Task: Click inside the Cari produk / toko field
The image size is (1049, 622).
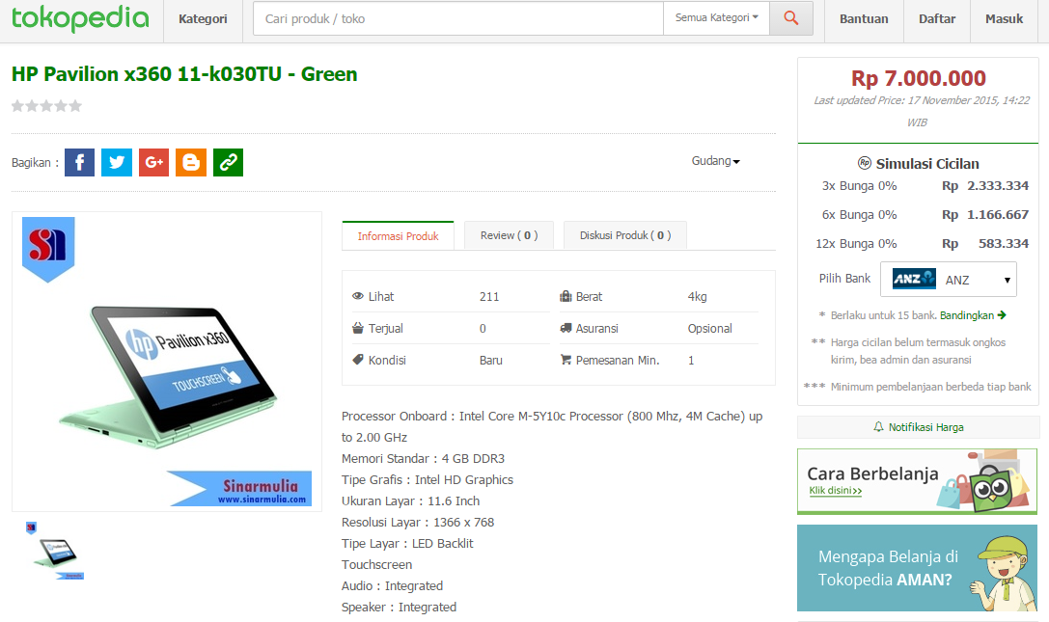Action: (x=458, y=18)
